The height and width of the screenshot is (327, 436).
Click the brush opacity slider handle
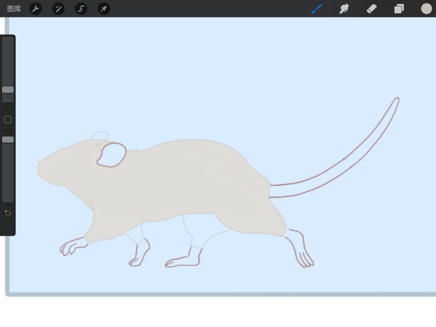pos(8,140)
